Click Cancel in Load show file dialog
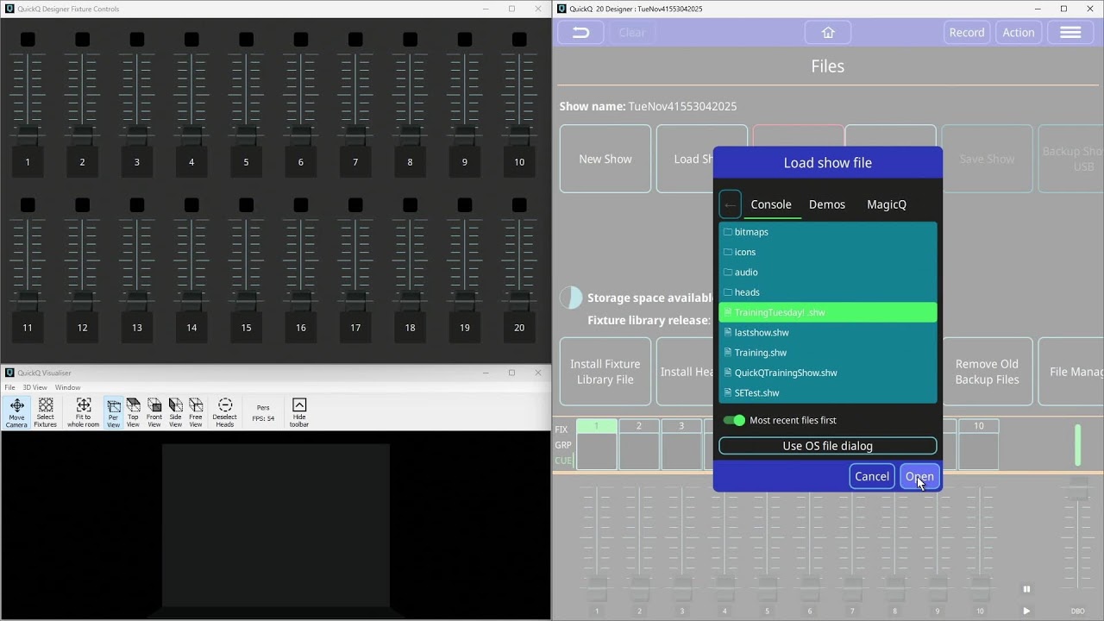1104x621 pixels. [872, 476]
